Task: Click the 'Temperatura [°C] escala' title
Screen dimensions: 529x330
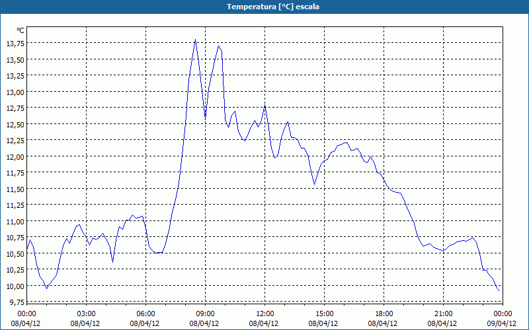Action: click(273, 7)
